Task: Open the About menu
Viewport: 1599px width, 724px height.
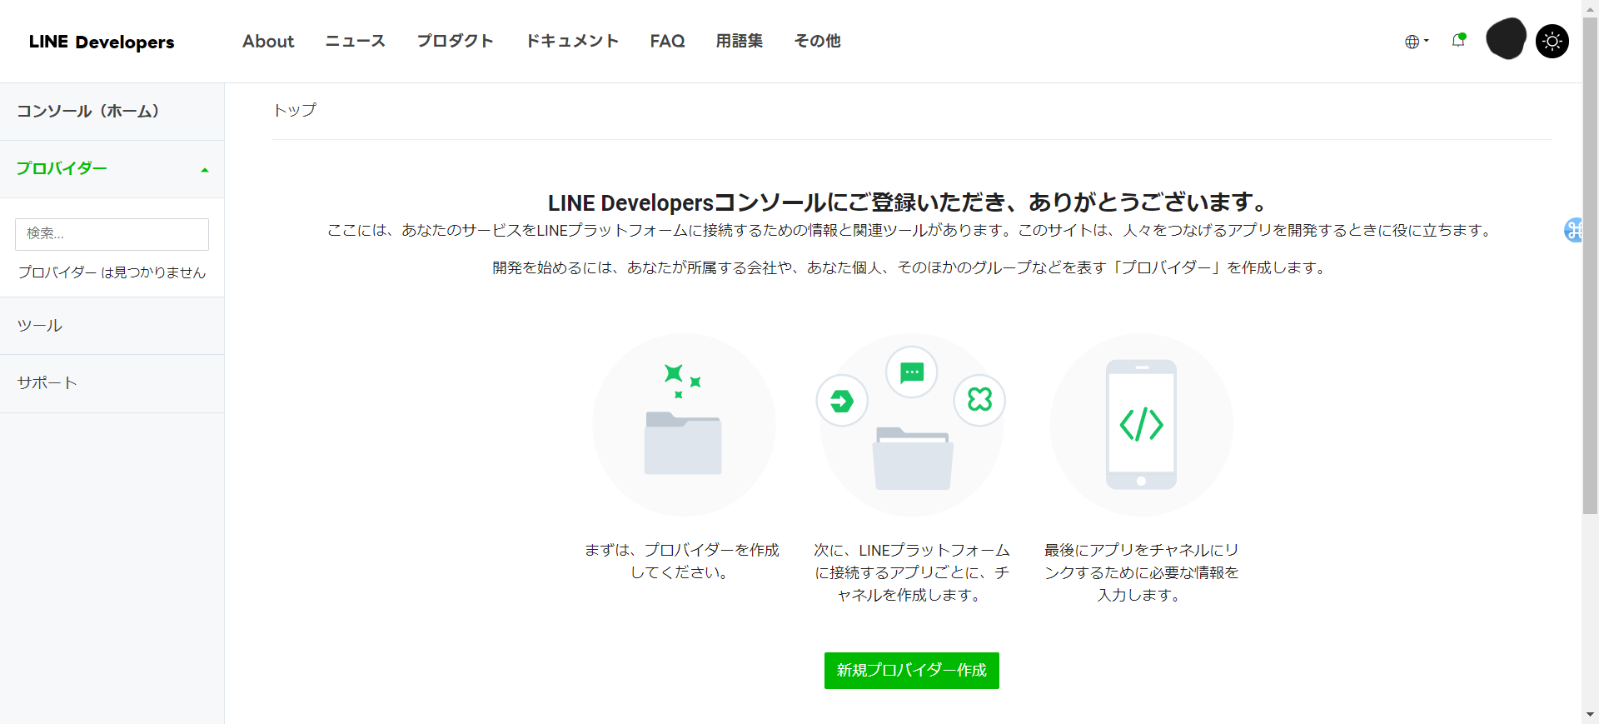Action: (268, 41)
